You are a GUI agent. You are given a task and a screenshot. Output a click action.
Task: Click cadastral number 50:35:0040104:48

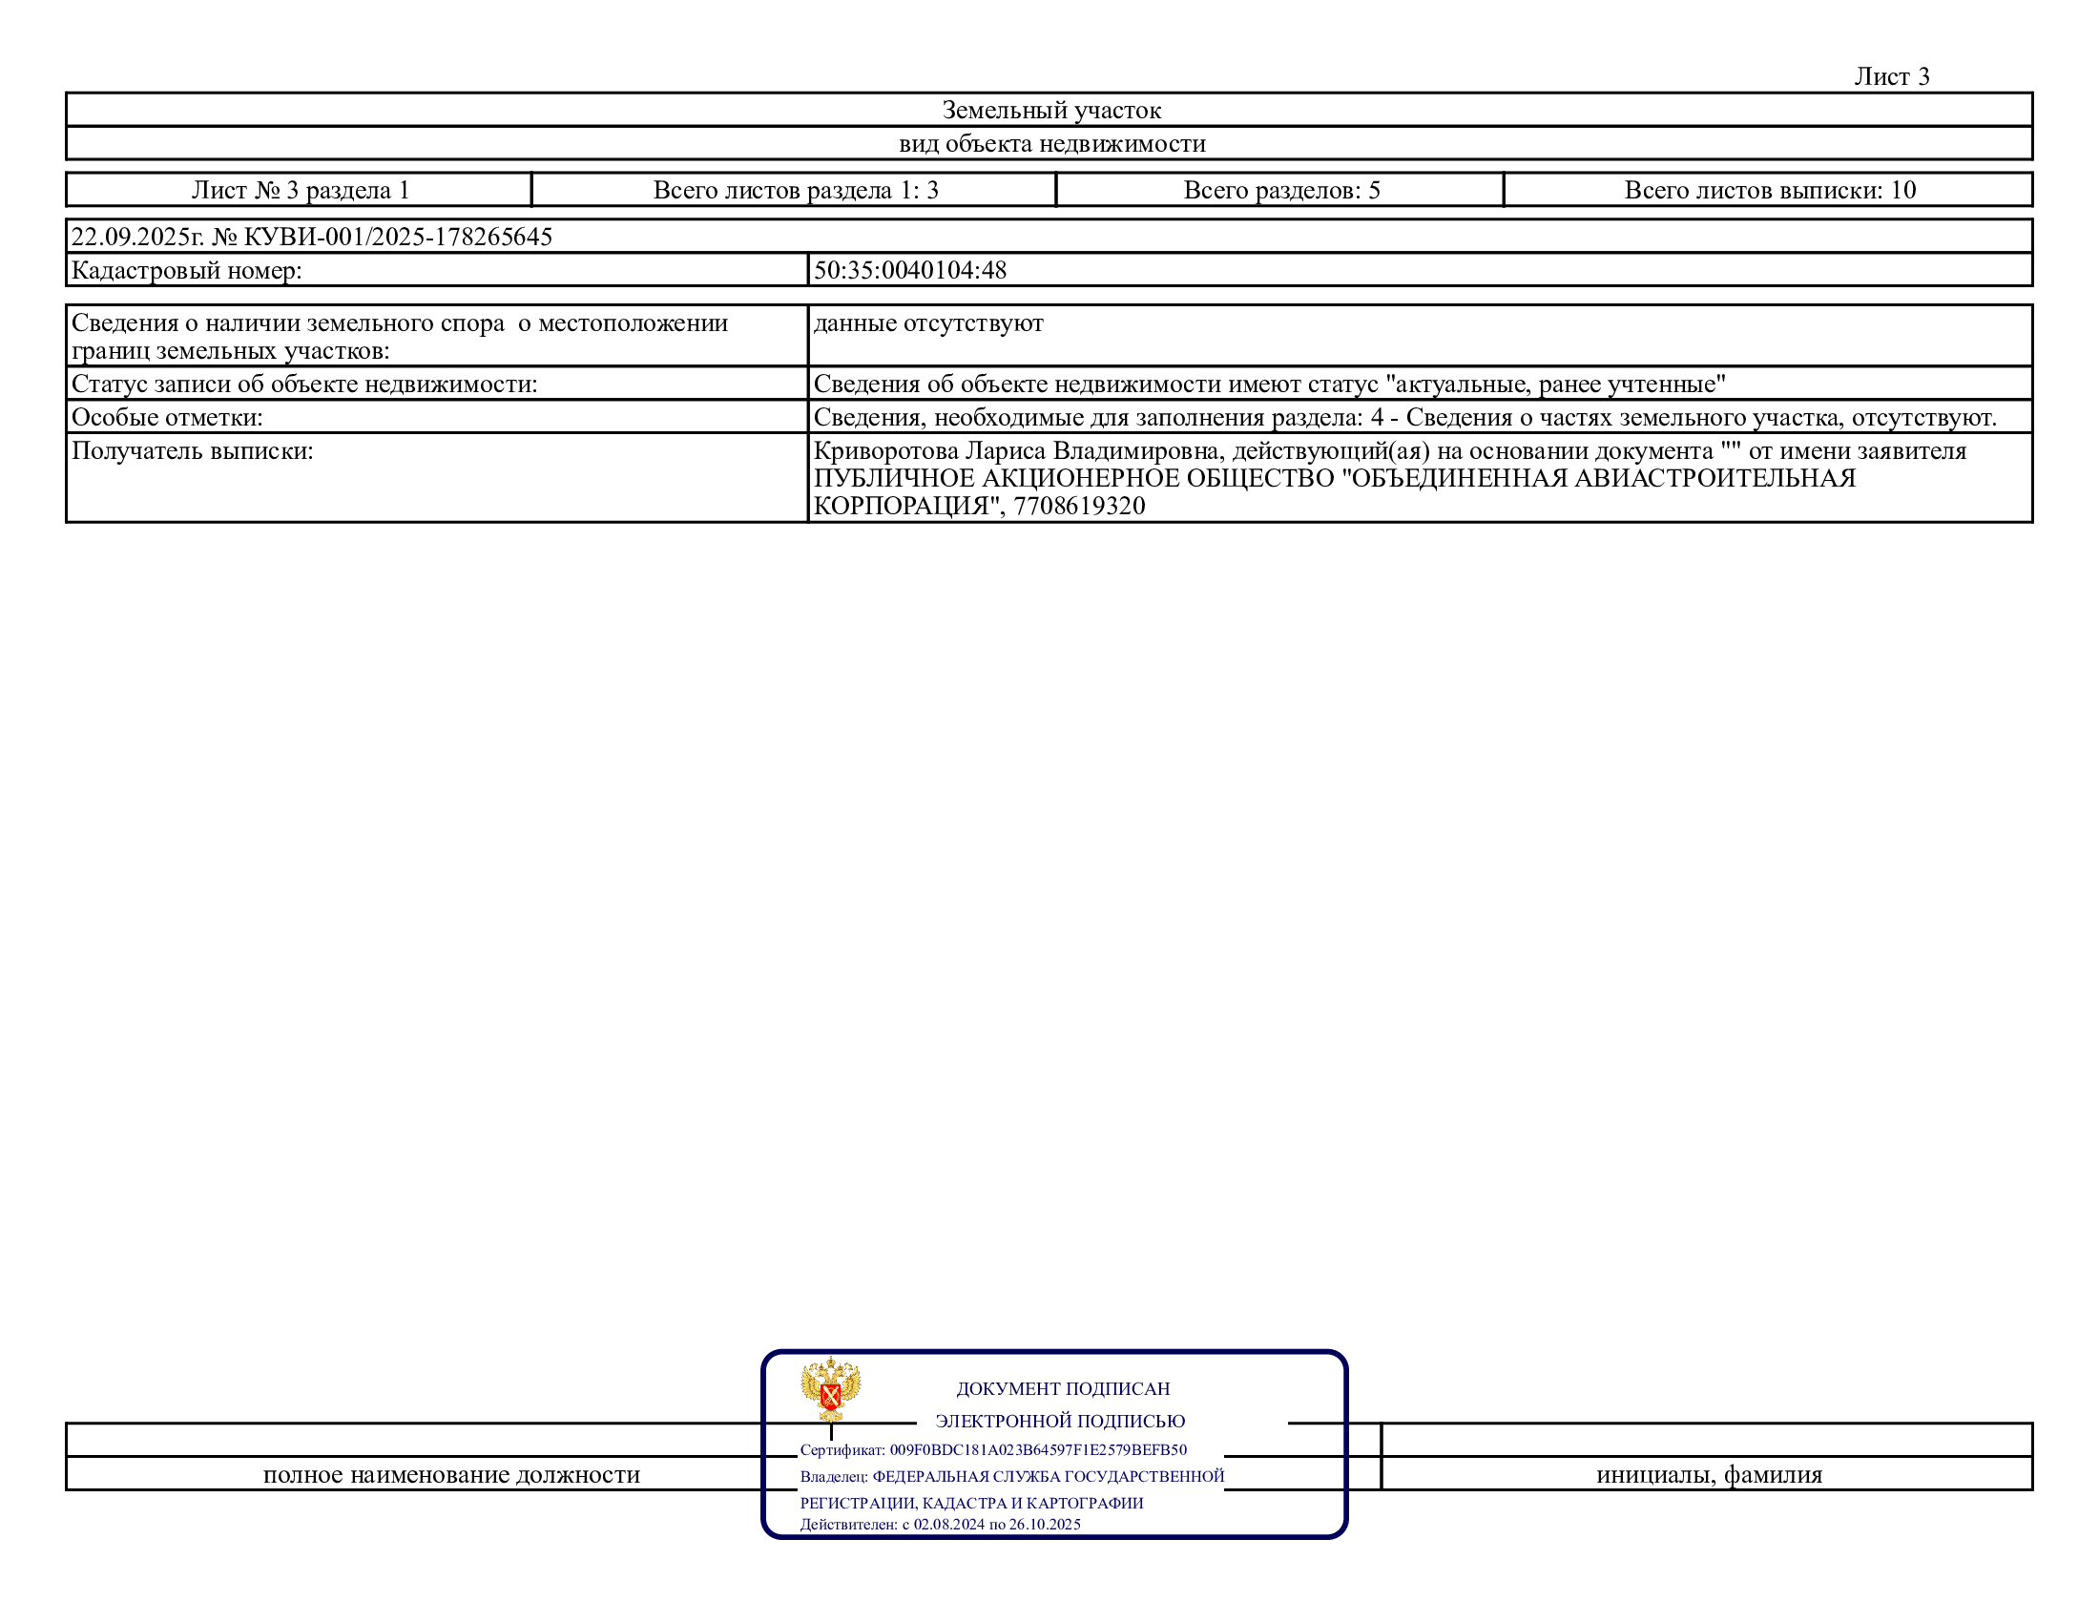point(910,270)
